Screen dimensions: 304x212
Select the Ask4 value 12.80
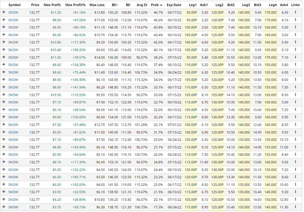pyautogui.click(x=284, y=200)
